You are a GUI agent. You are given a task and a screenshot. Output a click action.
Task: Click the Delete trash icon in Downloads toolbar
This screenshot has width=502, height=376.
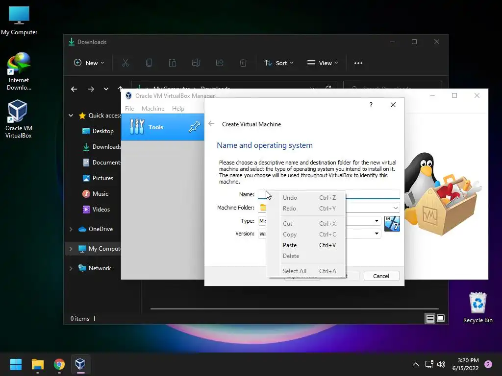pos(243,63)
